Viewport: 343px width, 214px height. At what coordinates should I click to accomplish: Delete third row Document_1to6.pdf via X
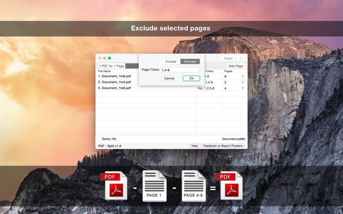point(243,88)
